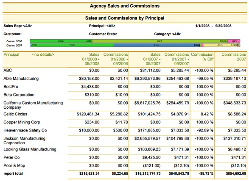Select the Able Manufacturing row label

(x=21, y=79)
